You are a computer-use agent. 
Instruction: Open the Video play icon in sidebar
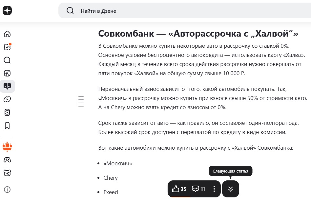point(7,99)
